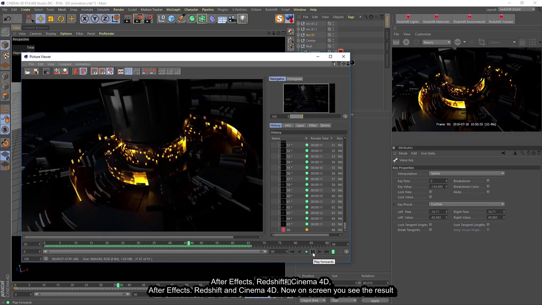The width and height of the screenshot is (542, 305).
Task: Enable the Mute checkbox
Action: (x=488, y=192)
